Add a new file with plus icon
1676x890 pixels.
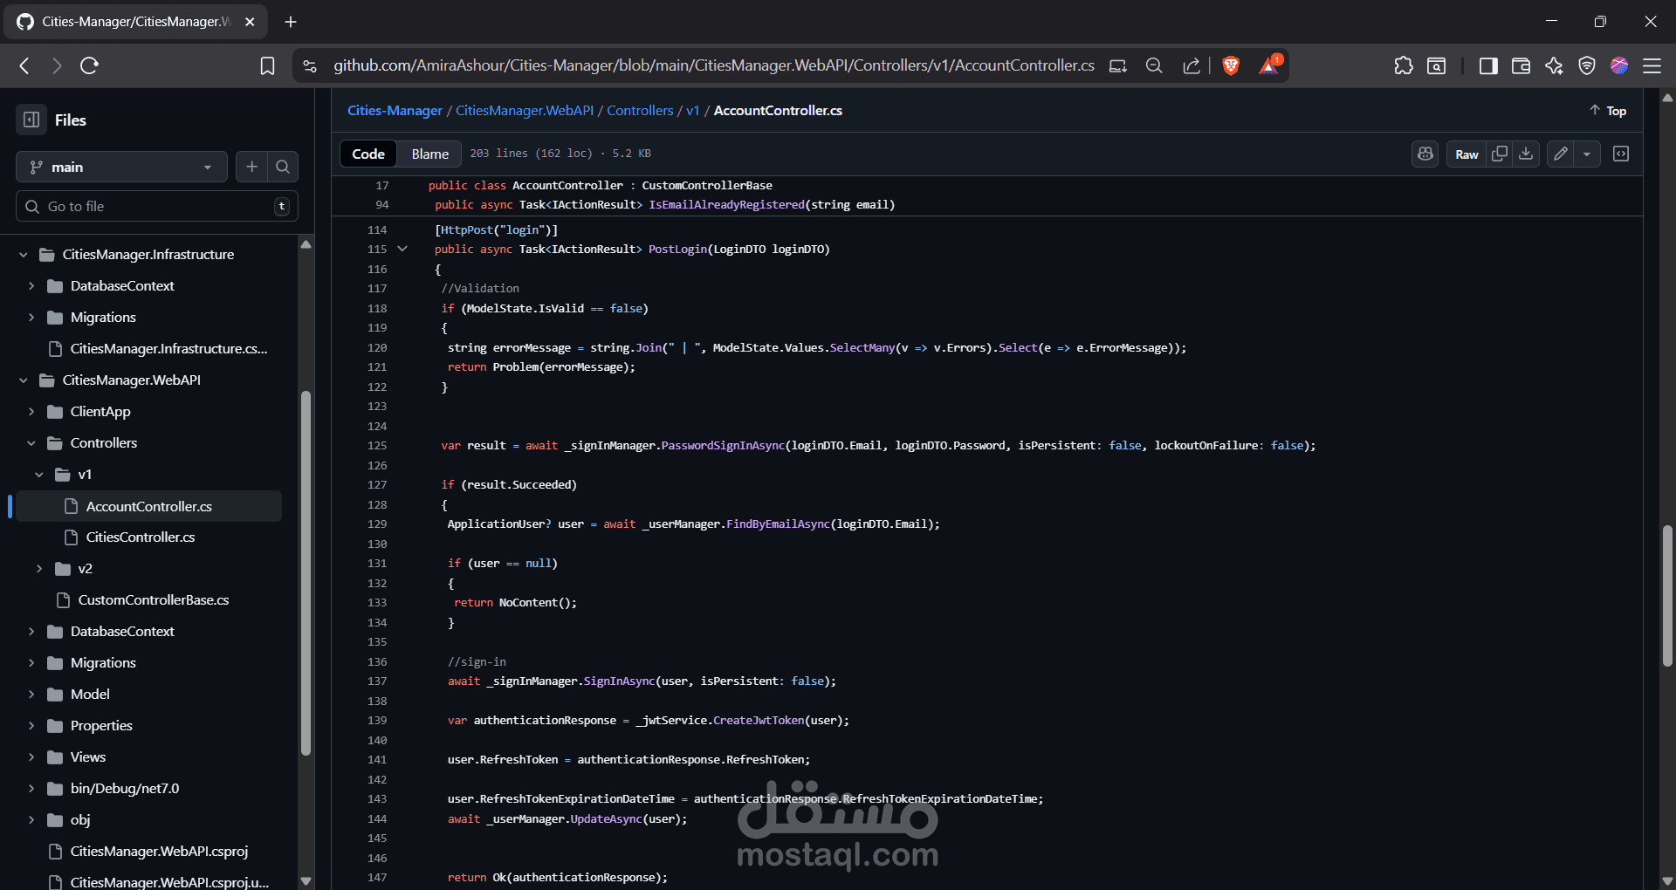pos(251,167)
